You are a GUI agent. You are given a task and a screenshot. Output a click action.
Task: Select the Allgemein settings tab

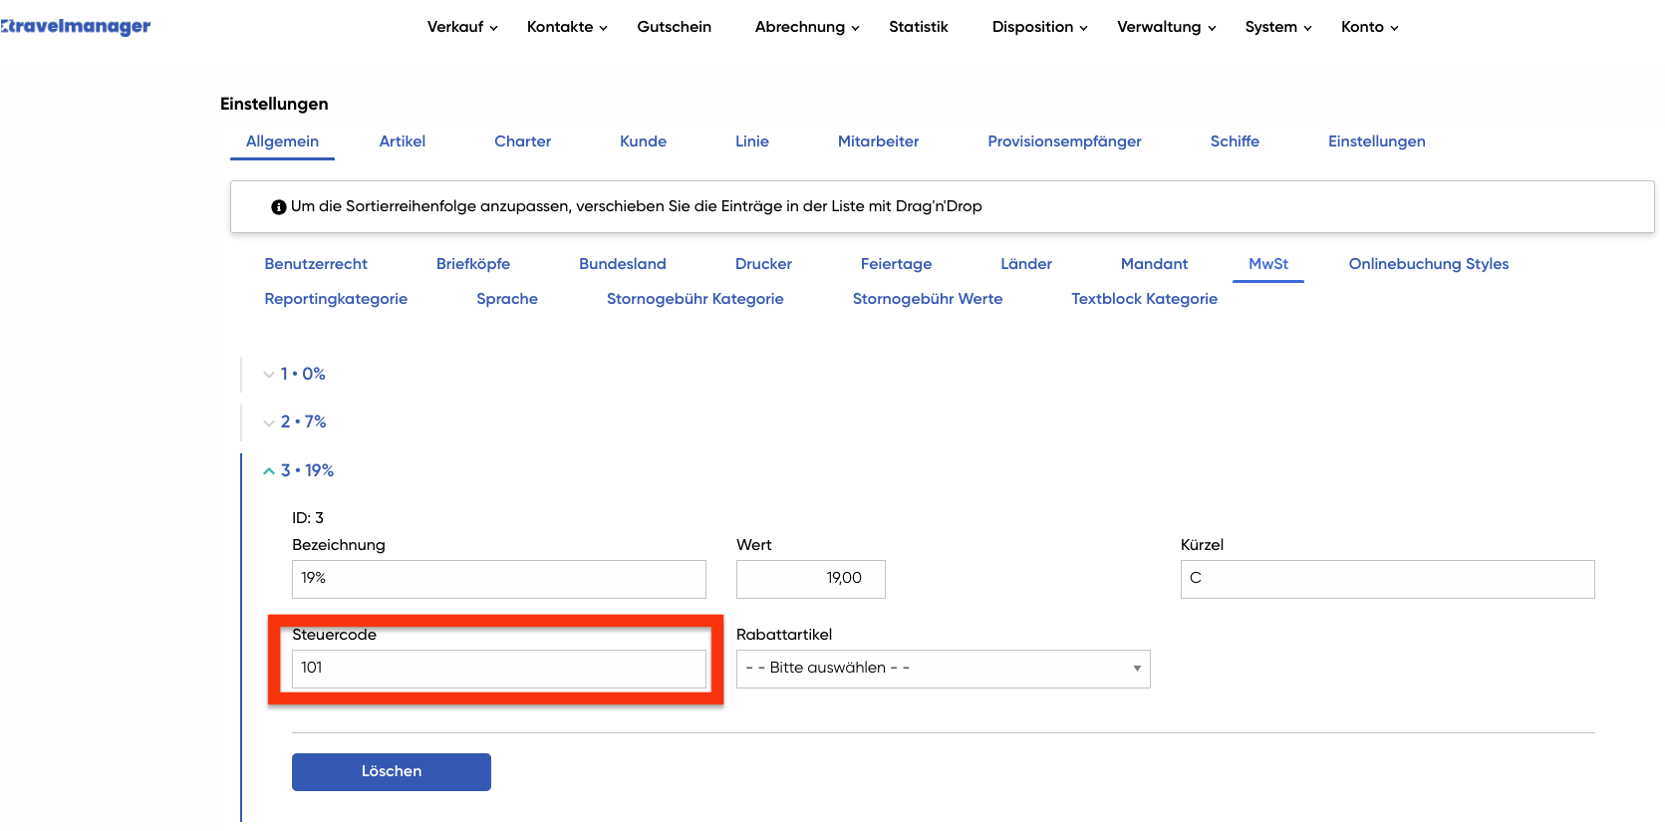[x=283, y=141]
